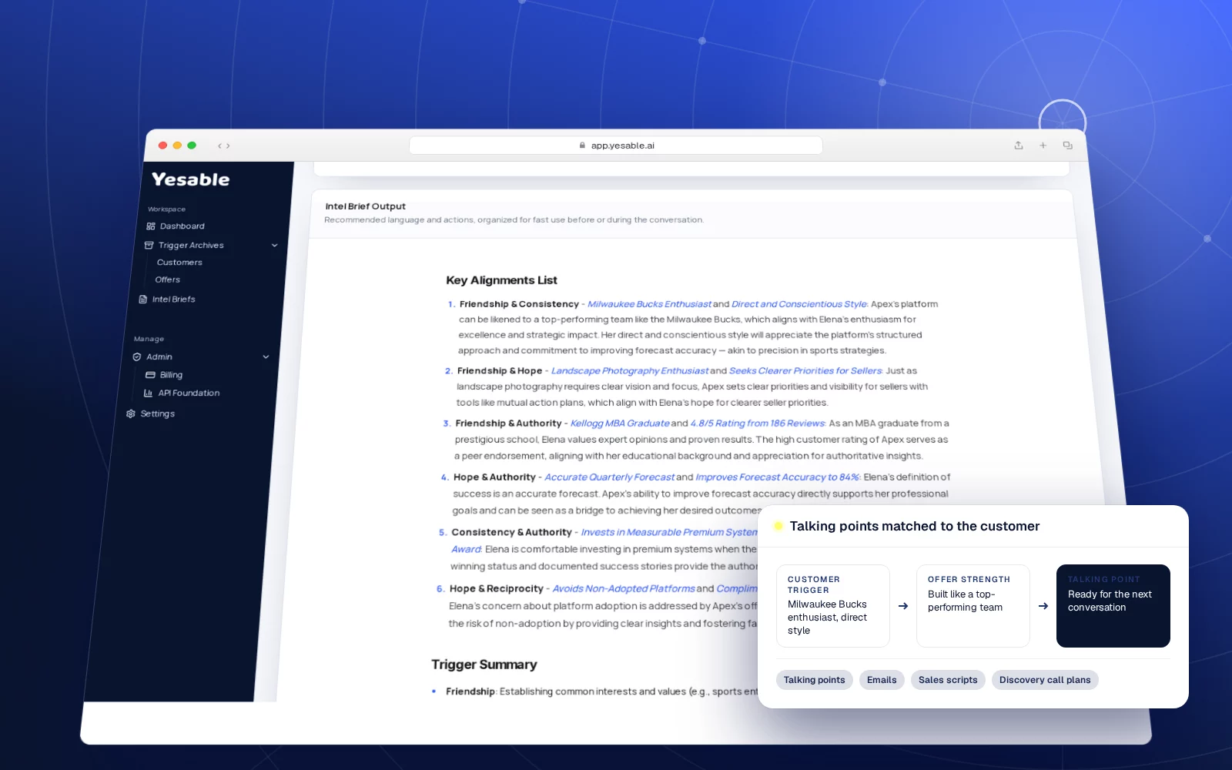Collapse the Admin section chevron
Viewport: 1232px width, 770px height.
[x=266, y=357]
